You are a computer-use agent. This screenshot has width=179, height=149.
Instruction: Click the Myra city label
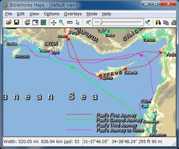click(x=55, y=52)
